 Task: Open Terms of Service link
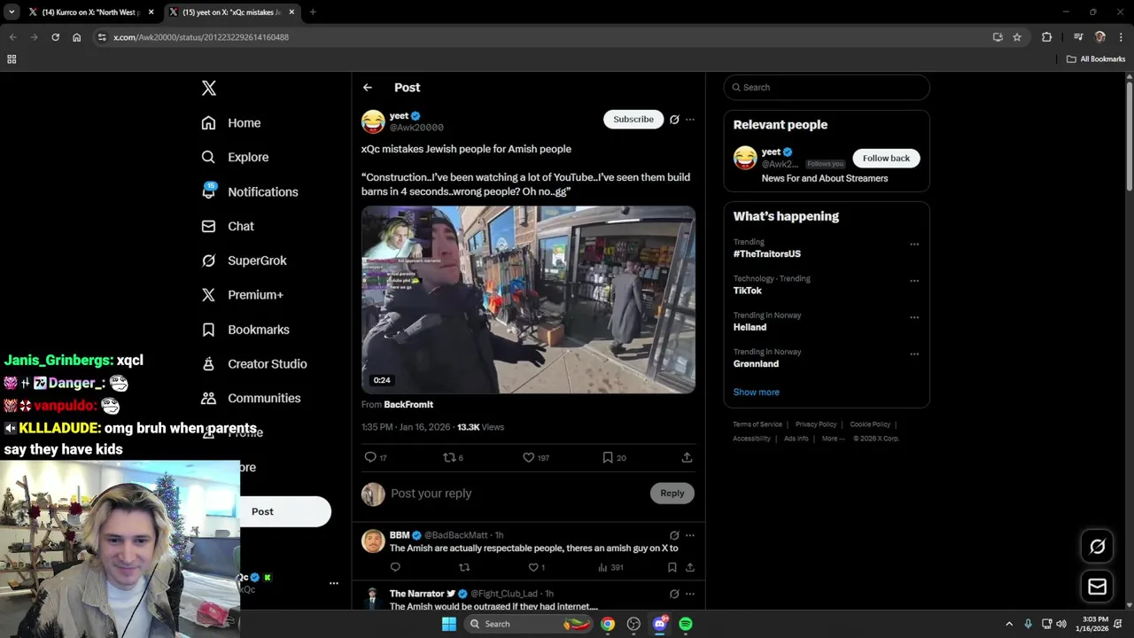pyautogui.click(x=757, y=424)
